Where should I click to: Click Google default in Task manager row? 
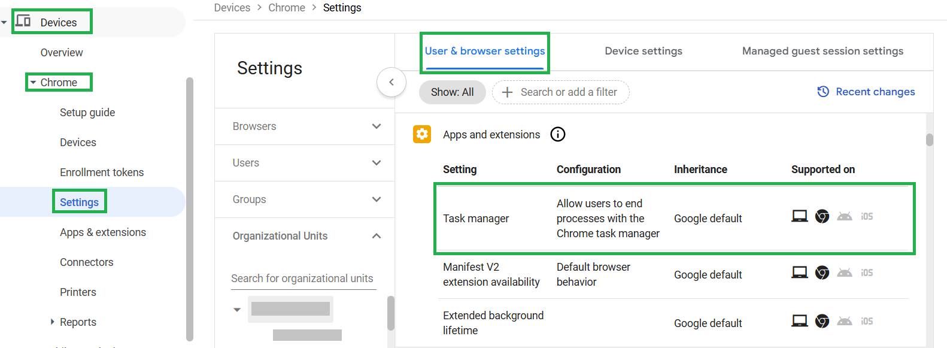coord(708,219)
